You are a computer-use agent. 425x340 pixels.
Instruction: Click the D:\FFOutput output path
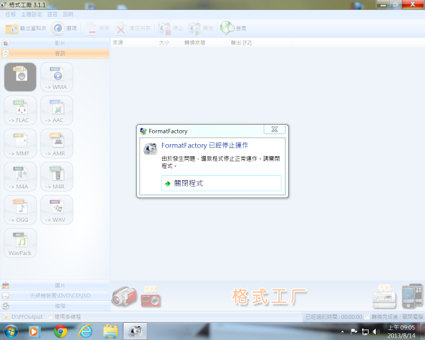(23, 317)
